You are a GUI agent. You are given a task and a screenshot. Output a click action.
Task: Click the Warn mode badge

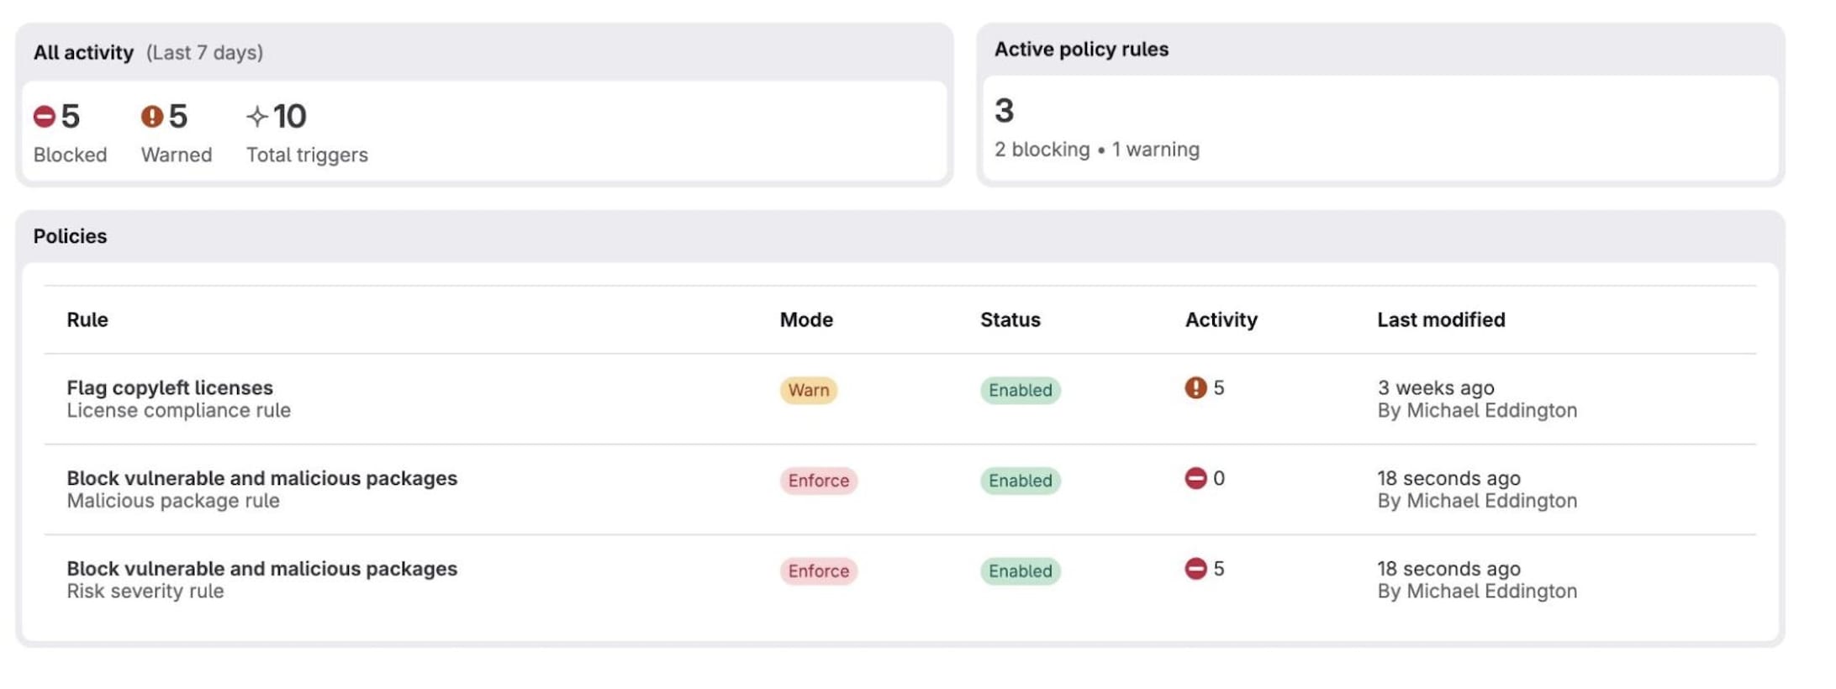[809, 390]
